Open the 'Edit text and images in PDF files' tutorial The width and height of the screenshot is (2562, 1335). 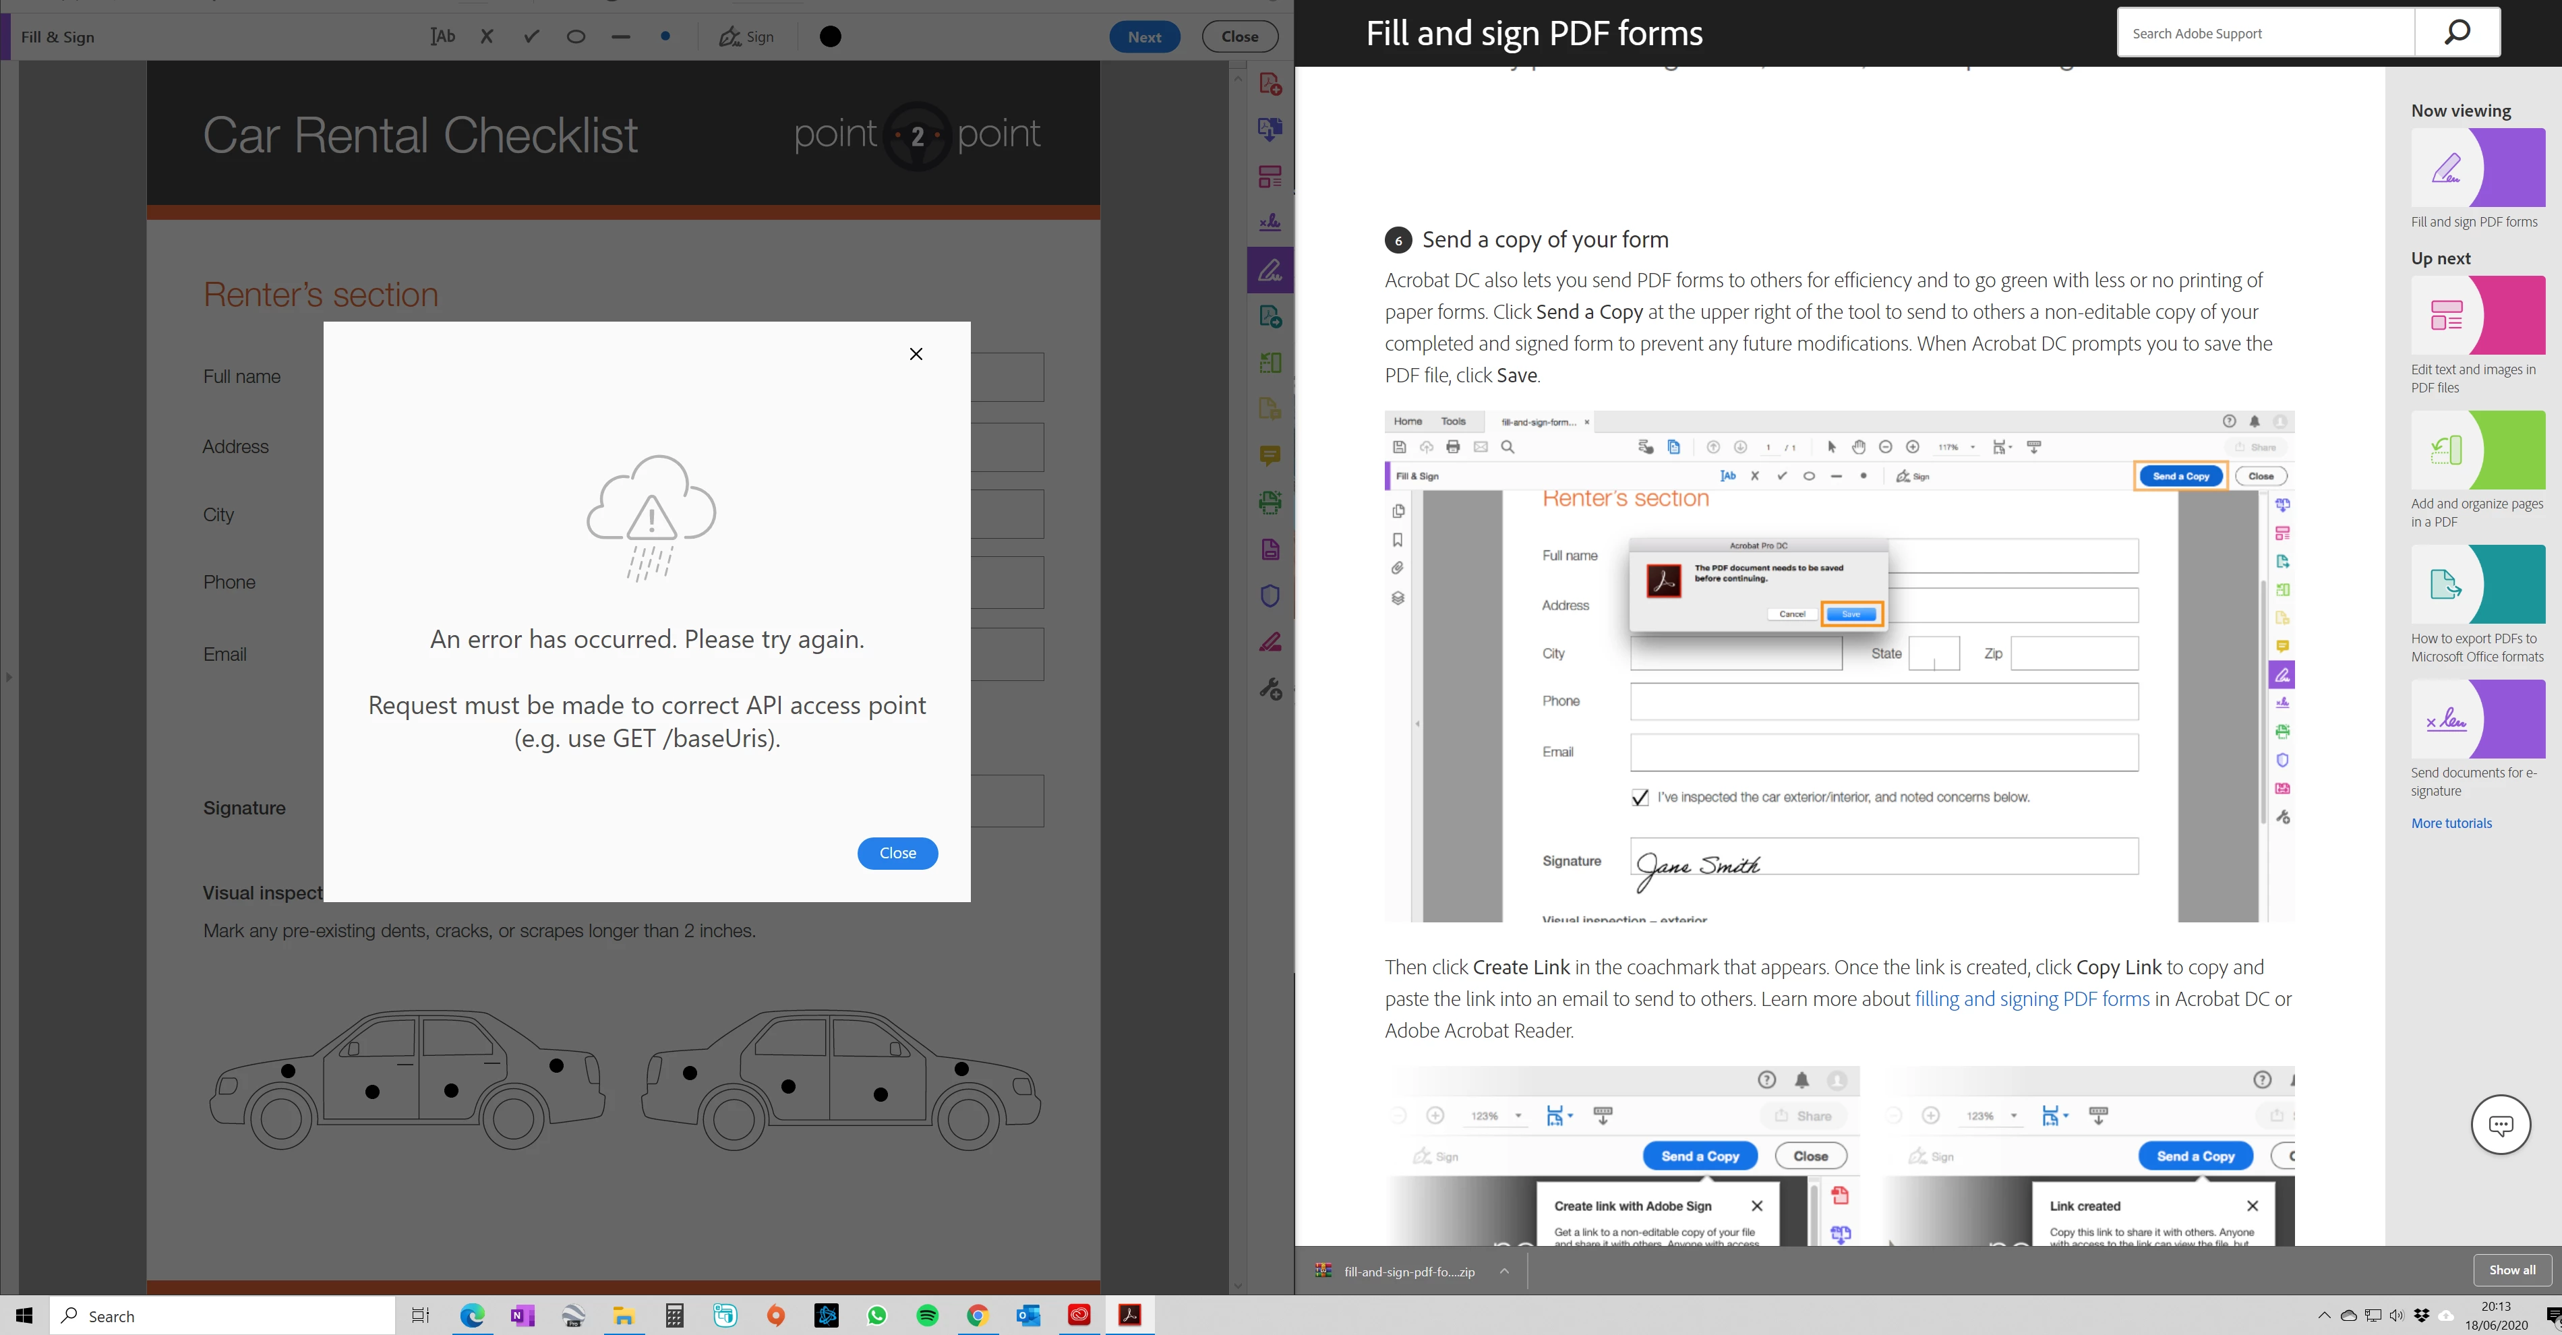point(2478,316)
